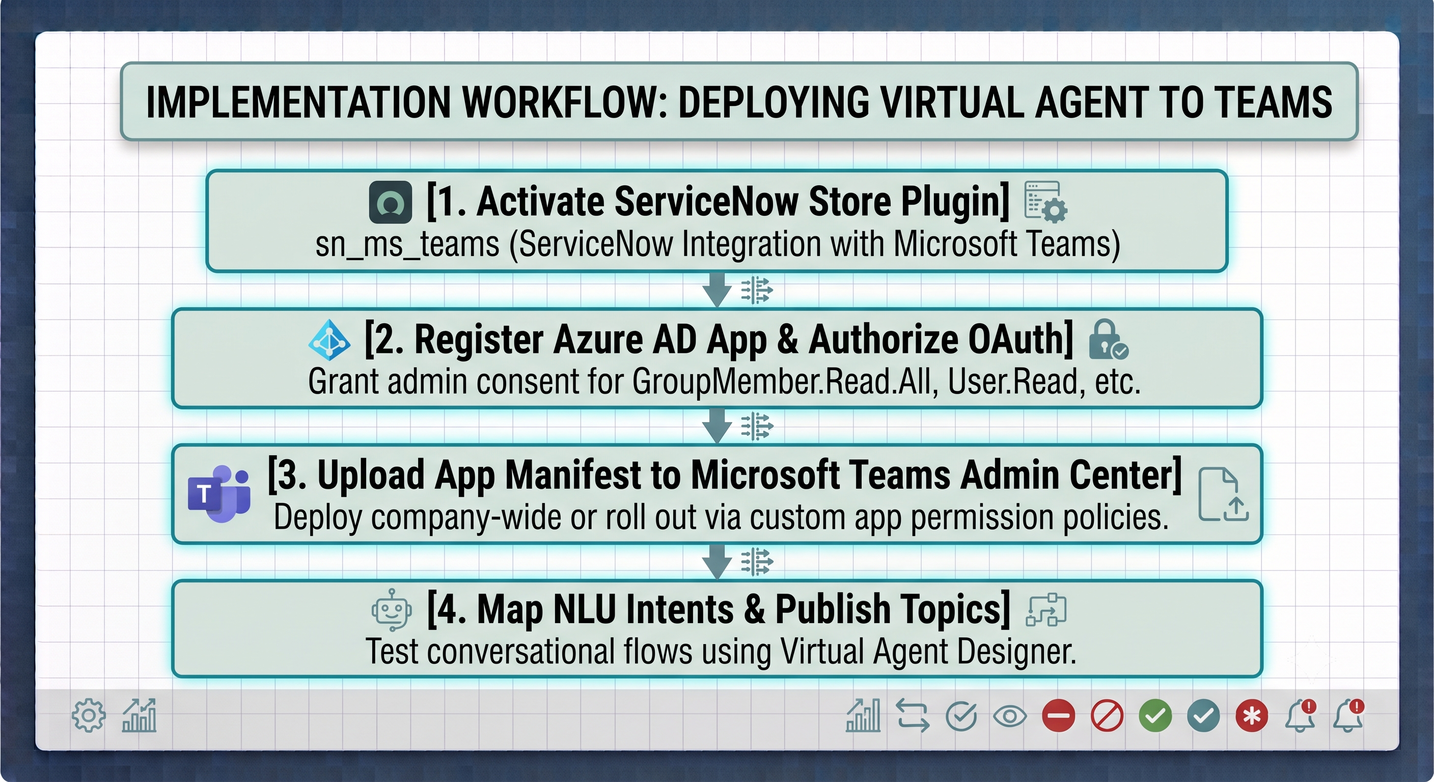Open the gear settings icon in bottom bar
Viewport: 1434px width, 782px height.
[x=89, y=715]
